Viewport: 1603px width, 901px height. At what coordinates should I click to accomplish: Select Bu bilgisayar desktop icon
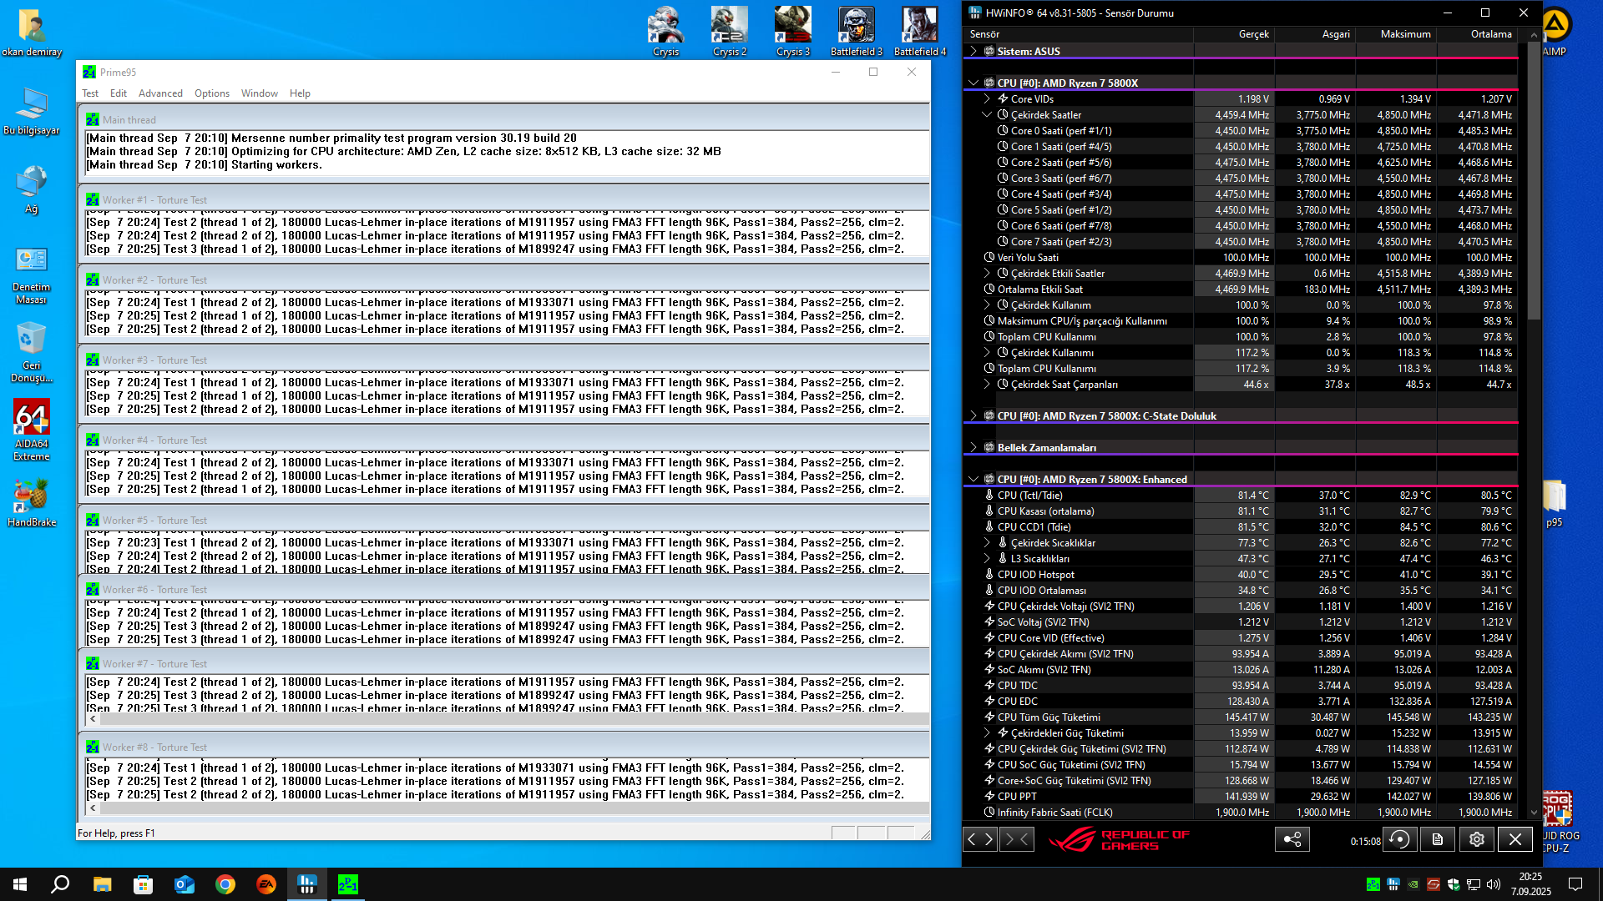tap(32, 111)
